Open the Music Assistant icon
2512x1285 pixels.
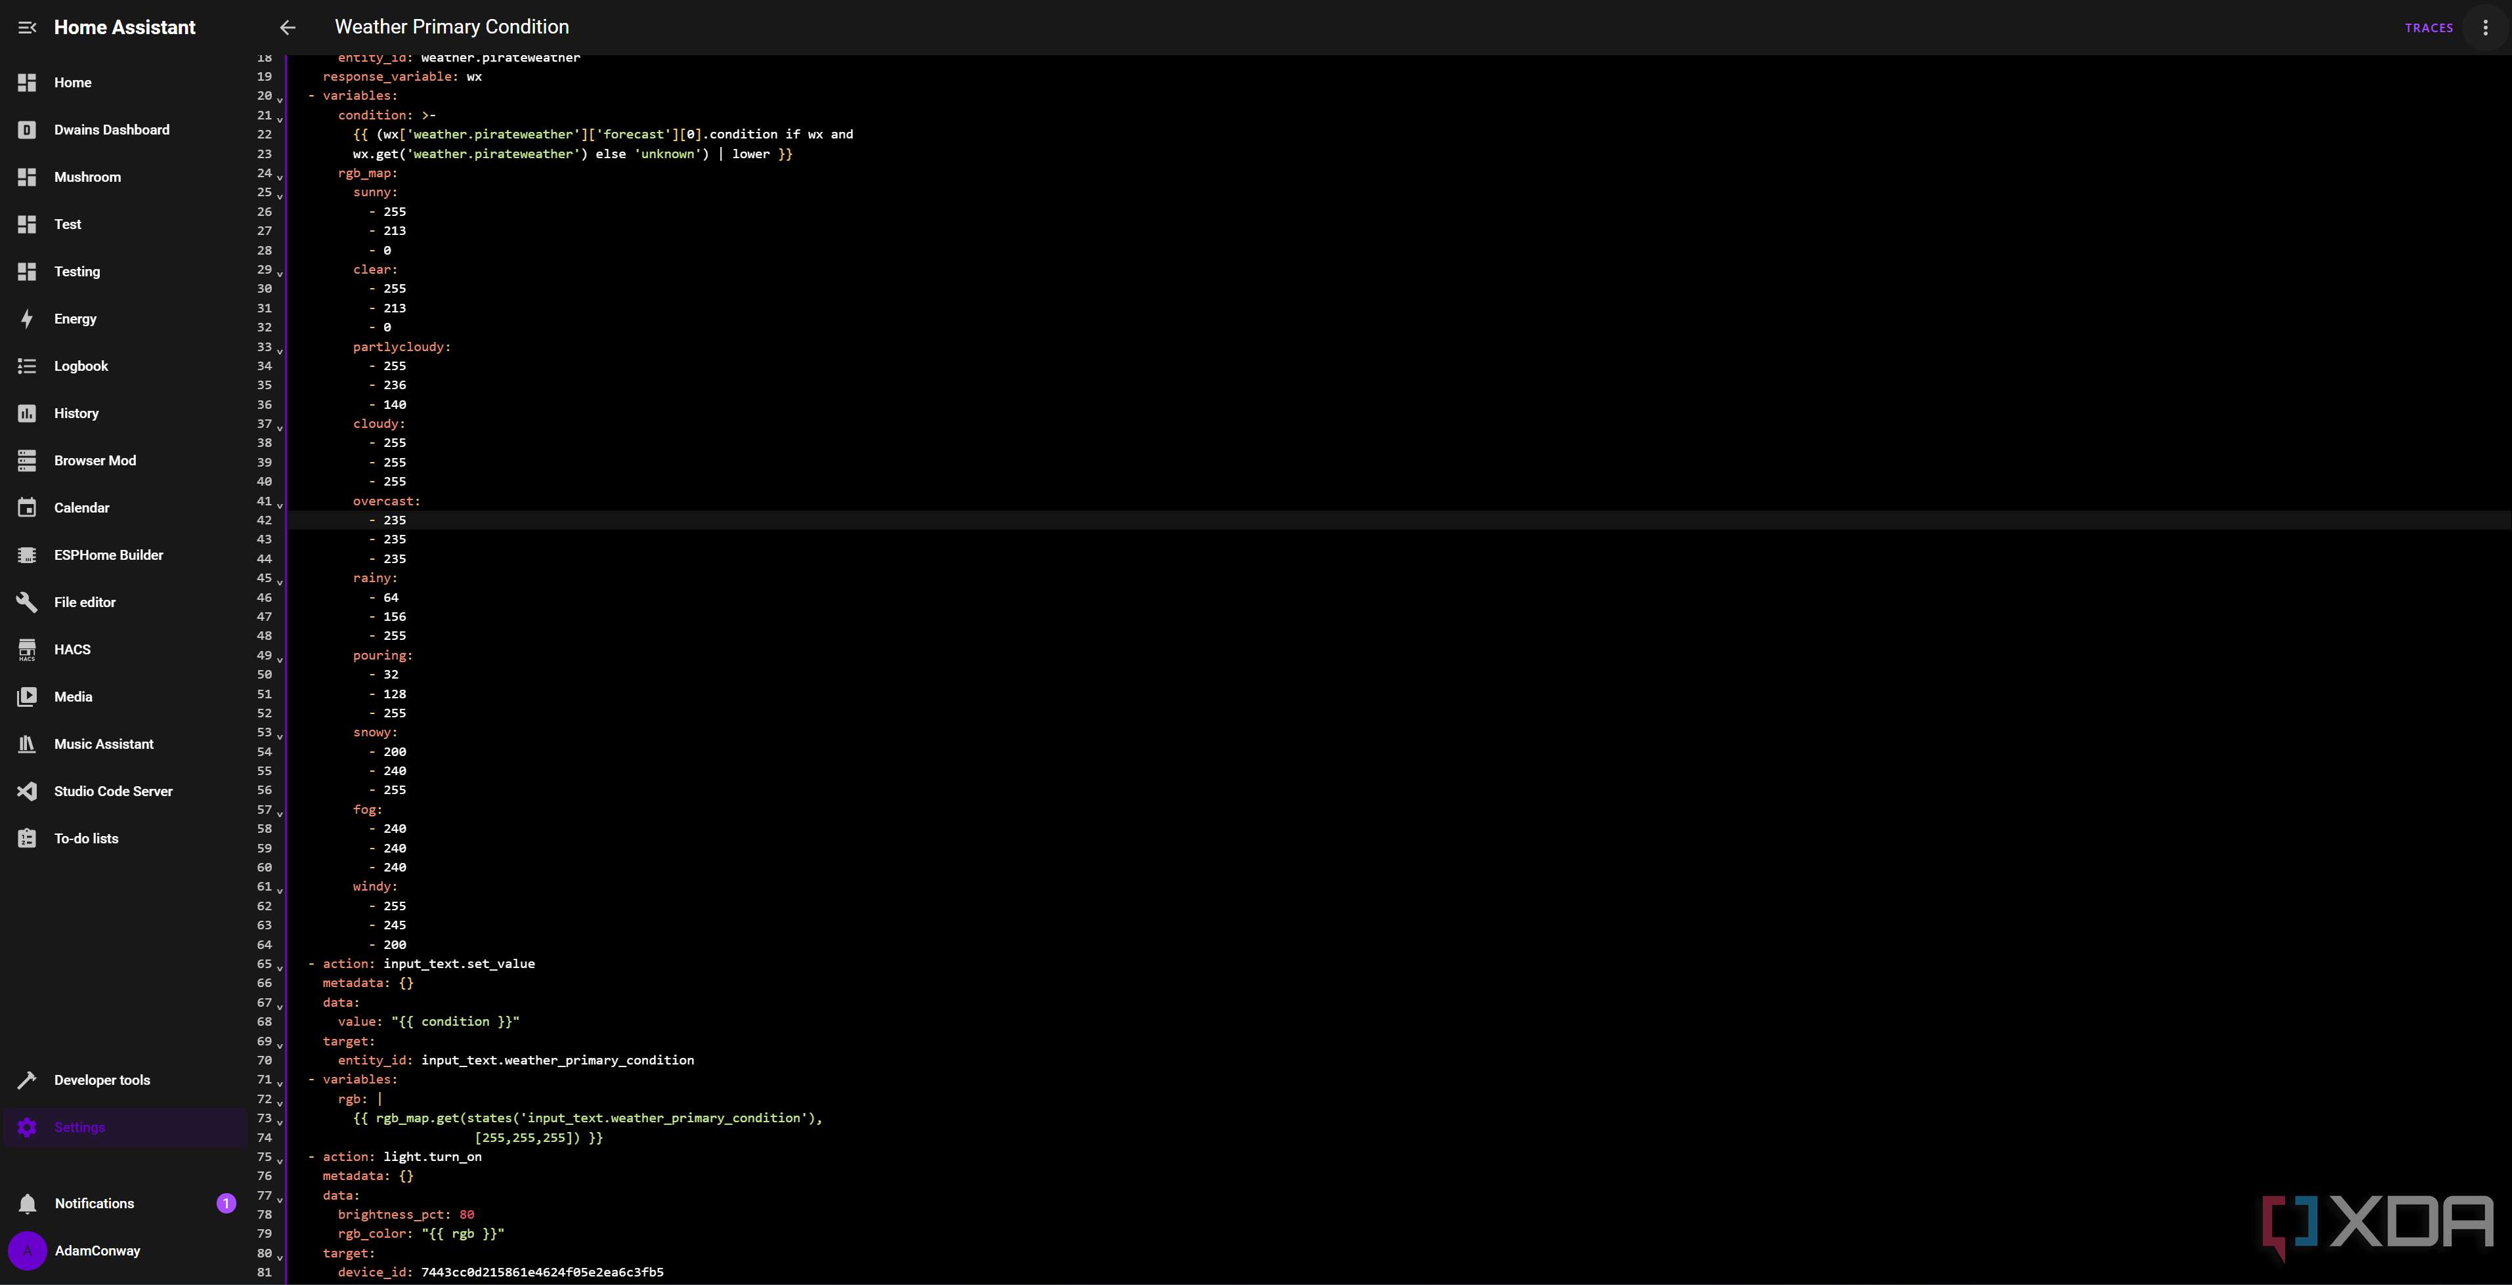coord(28,745)
